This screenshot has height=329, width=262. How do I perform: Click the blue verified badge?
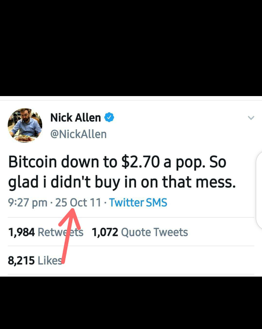pos(109,117)
